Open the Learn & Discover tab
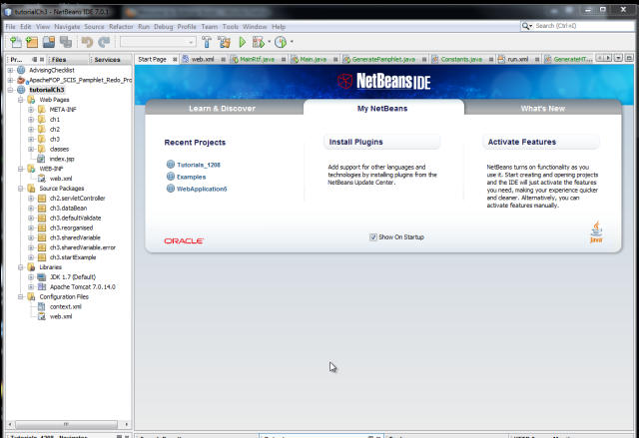639x438 pixels. (222, 109)
